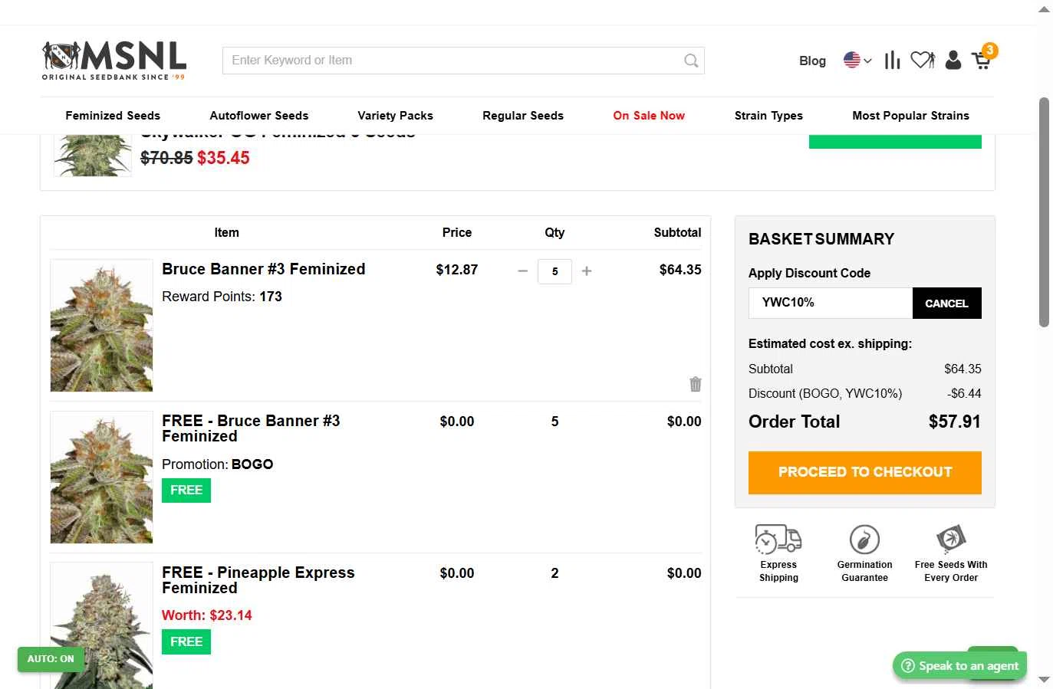Screen dimensions: 1053x689
Task: Click the Reward Points: 173 text
Action: tap(222, 297)
